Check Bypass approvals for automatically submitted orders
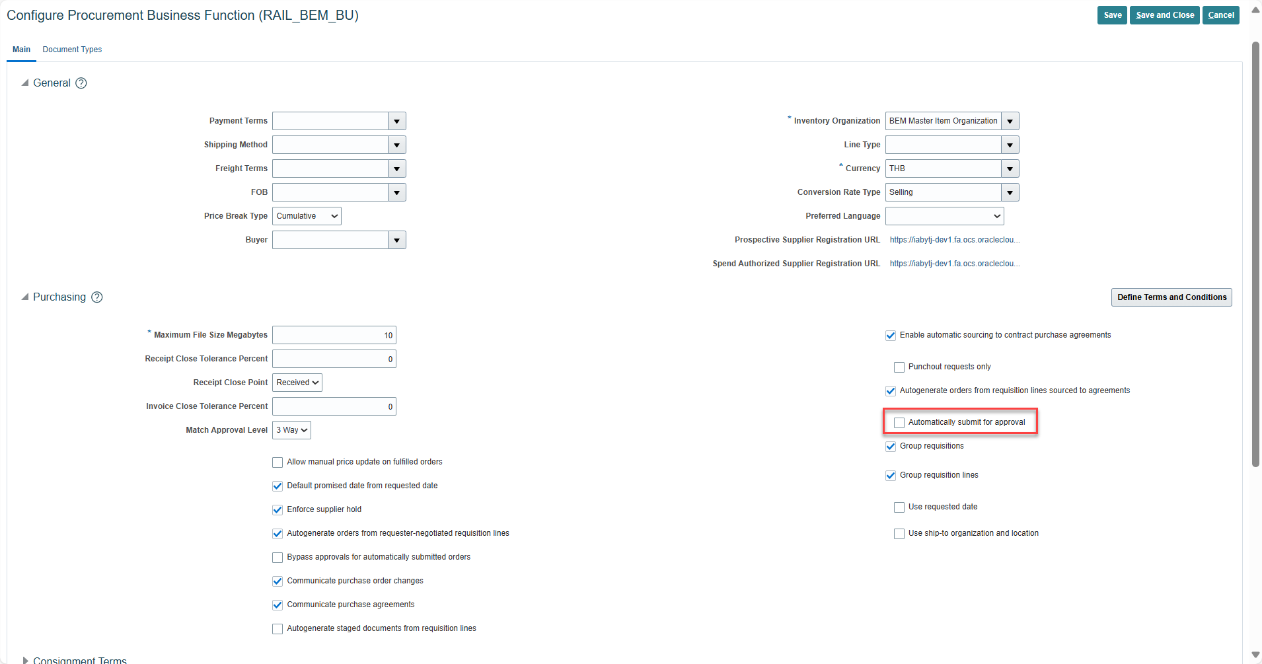This screenshot has width=1262, height=664. point(277,557)
